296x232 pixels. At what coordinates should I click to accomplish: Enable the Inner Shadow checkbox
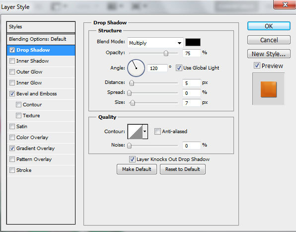click(12, 61)
